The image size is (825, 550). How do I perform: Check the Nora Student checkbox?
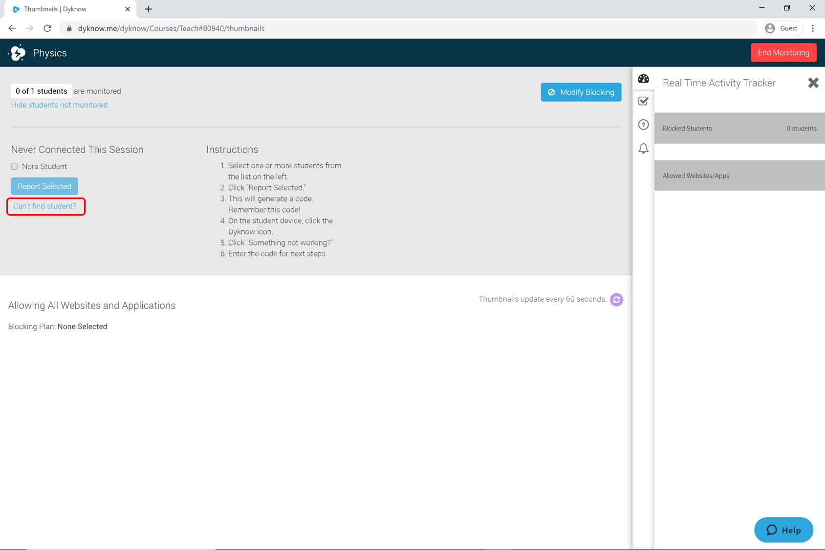point(15,167)
